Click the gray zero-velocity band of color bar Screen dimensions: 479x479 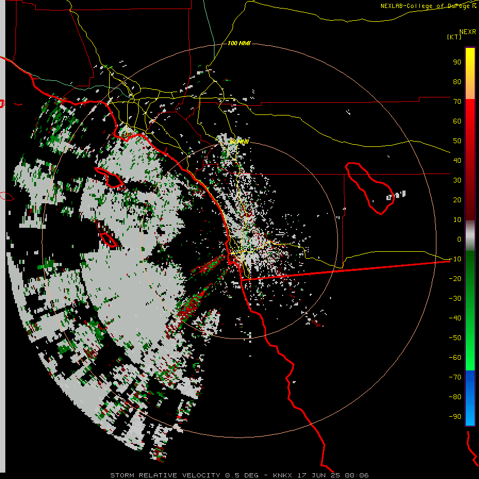click(470, 236)
